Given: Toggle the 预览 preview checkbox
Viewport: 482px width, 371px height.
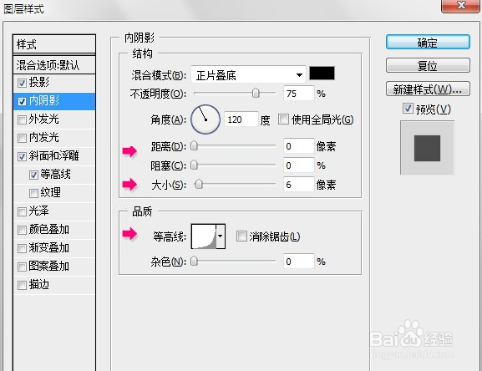Looking at the screenshot, I should coord(408,108).
